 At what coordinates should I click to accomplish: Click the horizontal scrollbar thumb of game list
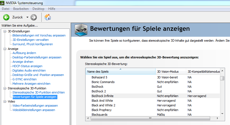(x=150, y=118)
